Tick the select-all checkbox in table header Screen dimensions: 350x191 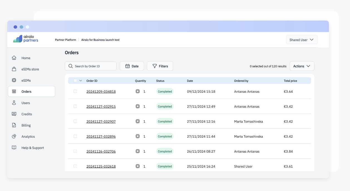coord(75,81)
